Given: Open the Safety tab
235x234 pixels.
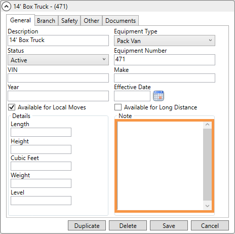Looking at the screenshot, I should click(69, 21).
